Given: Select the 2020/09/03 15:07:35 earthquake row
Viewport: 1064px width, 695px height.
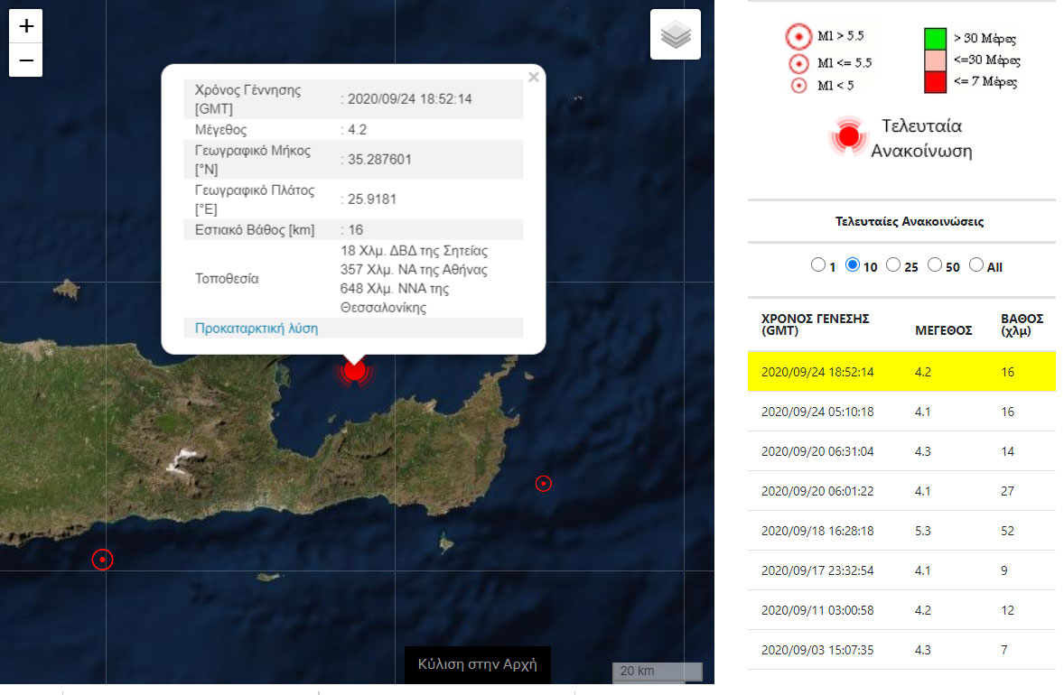Looking at the screenshot, I should pyautogui.click(x=901, y=650).
